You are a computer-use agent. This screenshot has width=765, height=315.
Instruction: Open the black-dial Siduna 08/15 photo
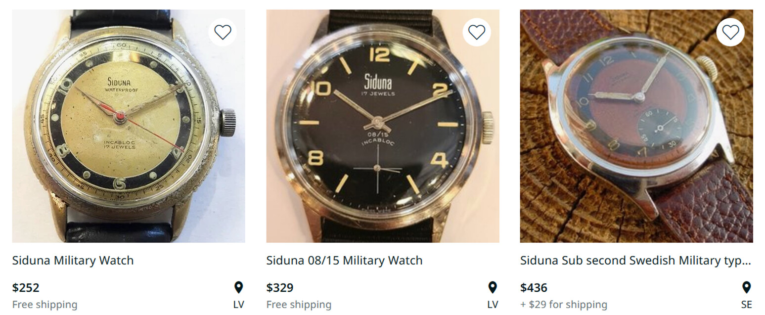tap(382, 126)
